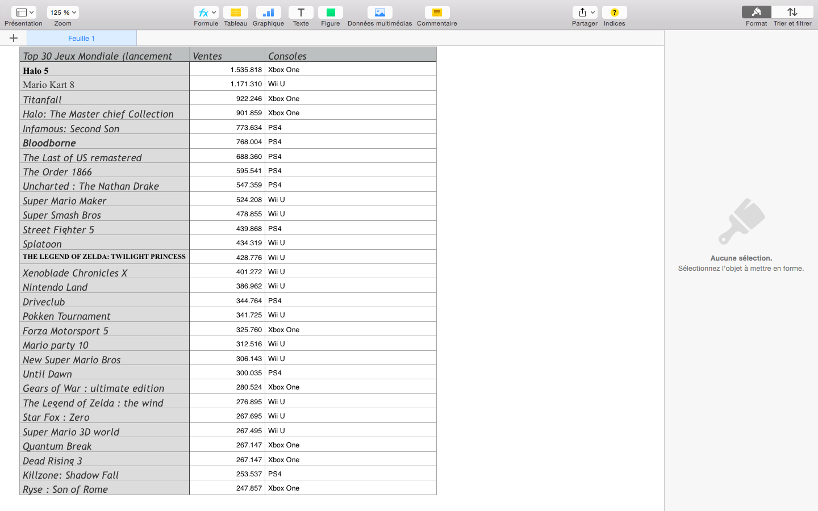Screen dimensions: 818x511
Task: Select the Ventes column header cell
Action: [x=227, y=55]
